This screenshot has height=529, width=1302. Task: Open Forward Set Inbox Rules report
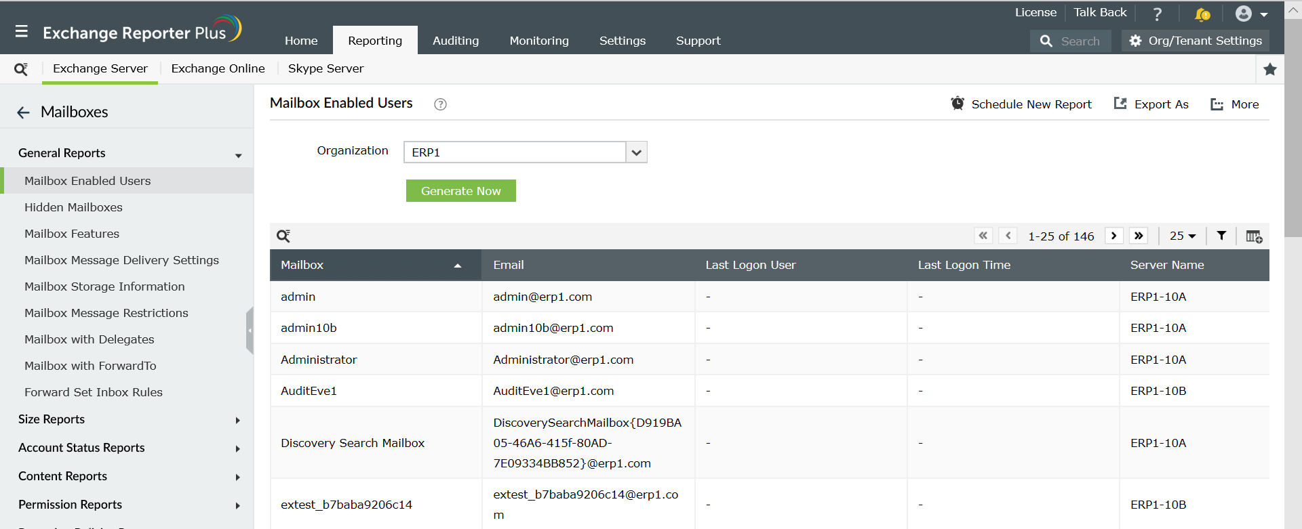[94, 392]
